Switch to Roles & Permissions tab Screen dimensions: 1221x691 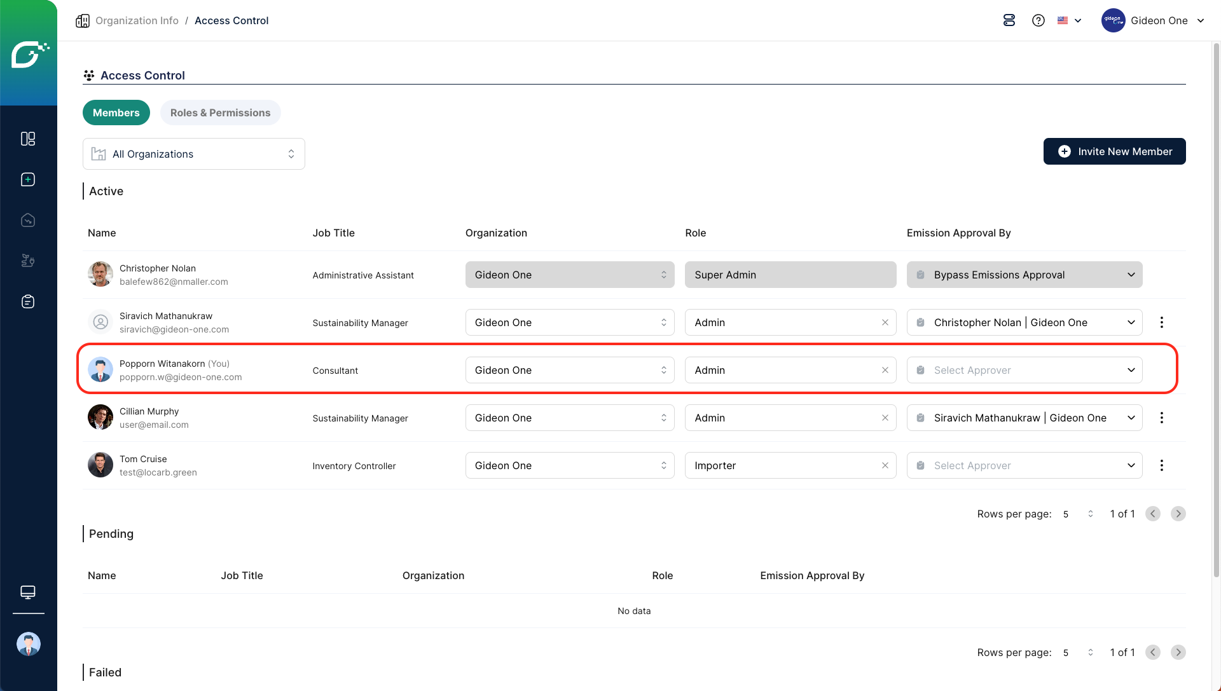point(220,113)
